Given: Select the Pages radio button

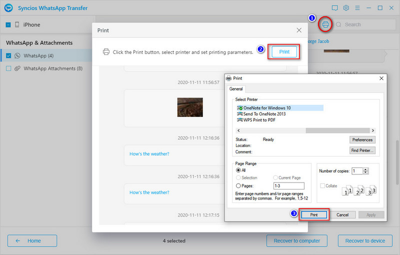Looking at the screenshot, I should coord(238,185).
